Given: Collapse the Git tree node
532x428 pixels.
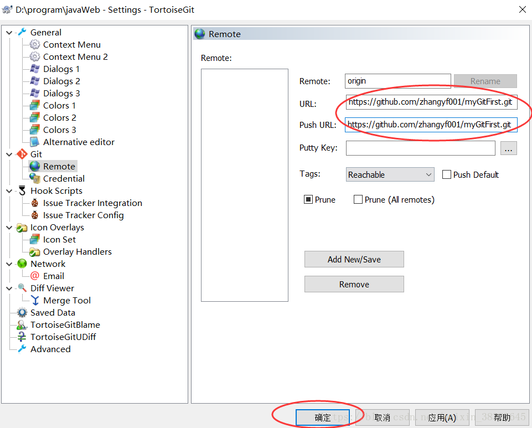Looking at the screenshot, I should (x=9, y=154).
